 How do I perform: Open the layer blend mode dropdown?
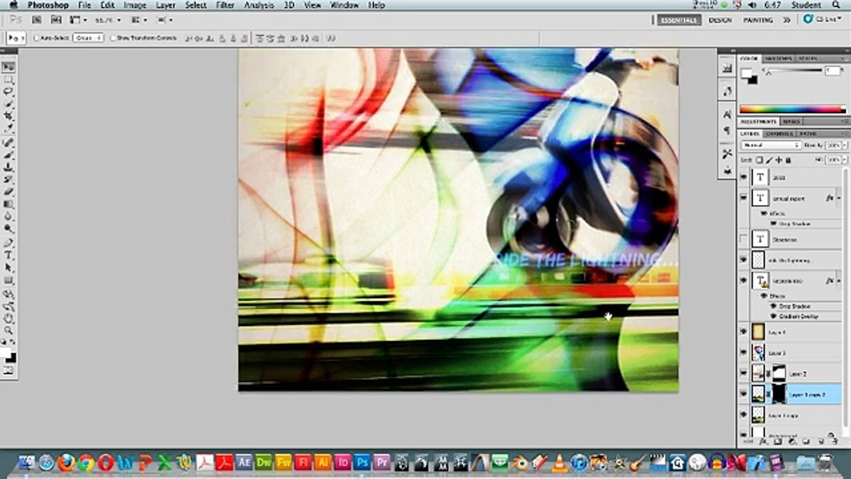pos(771,144)
